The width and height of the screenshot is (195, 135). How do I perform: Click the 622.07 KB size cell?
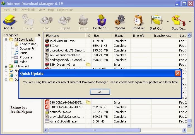(x=100, y=107)
